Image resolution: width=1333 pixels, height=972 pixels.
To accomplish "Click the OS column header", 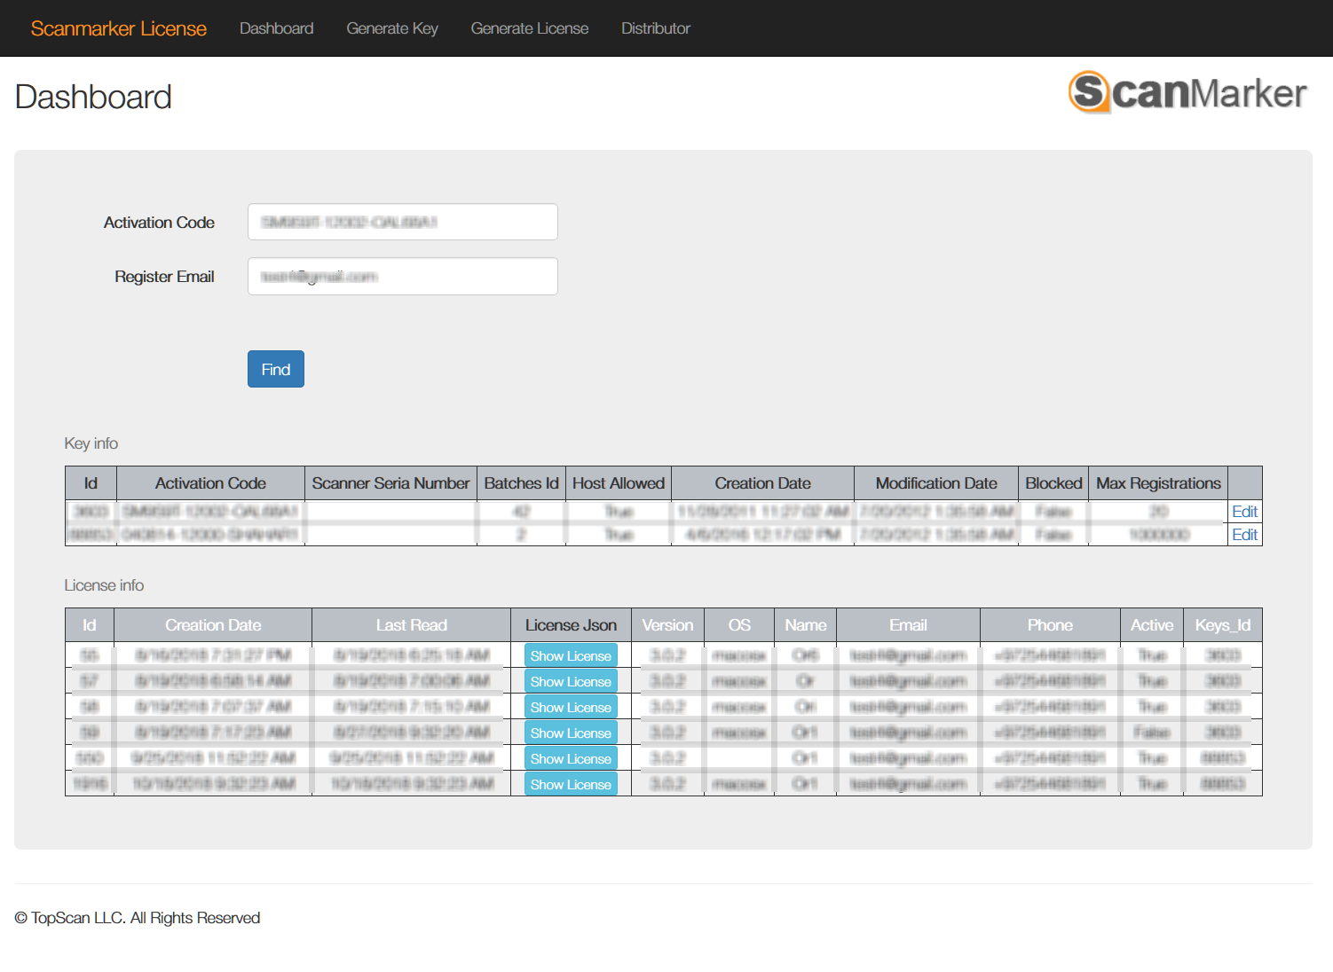I will [739, 625].
